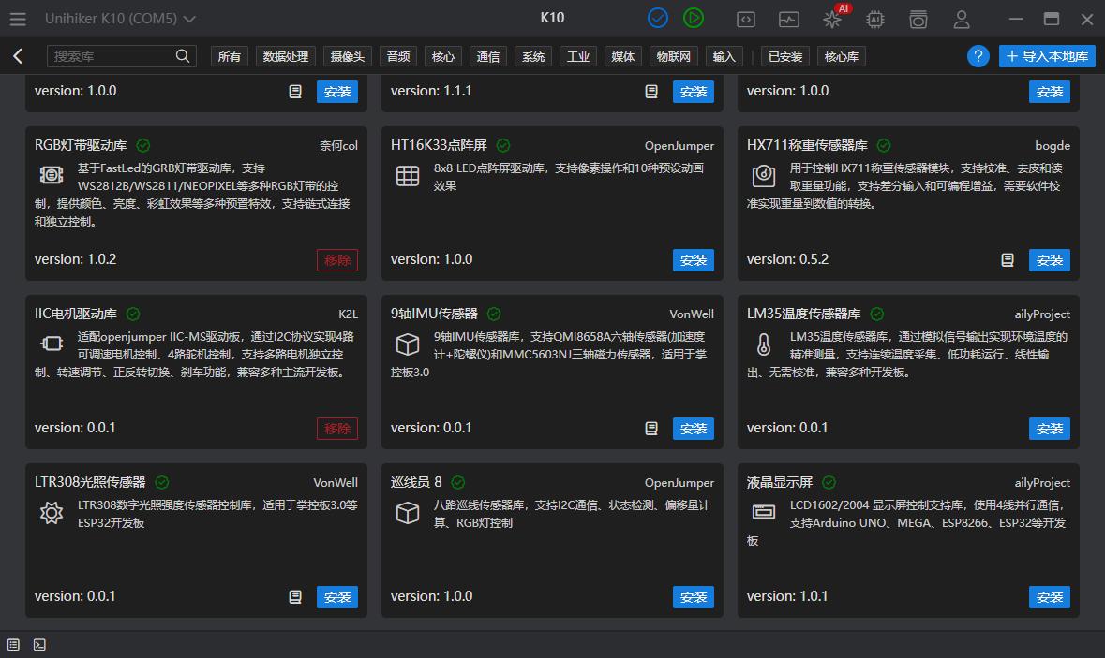
Task: Click the IIC电机驱动库 motor chip icon
Action: tap(52, 344)
